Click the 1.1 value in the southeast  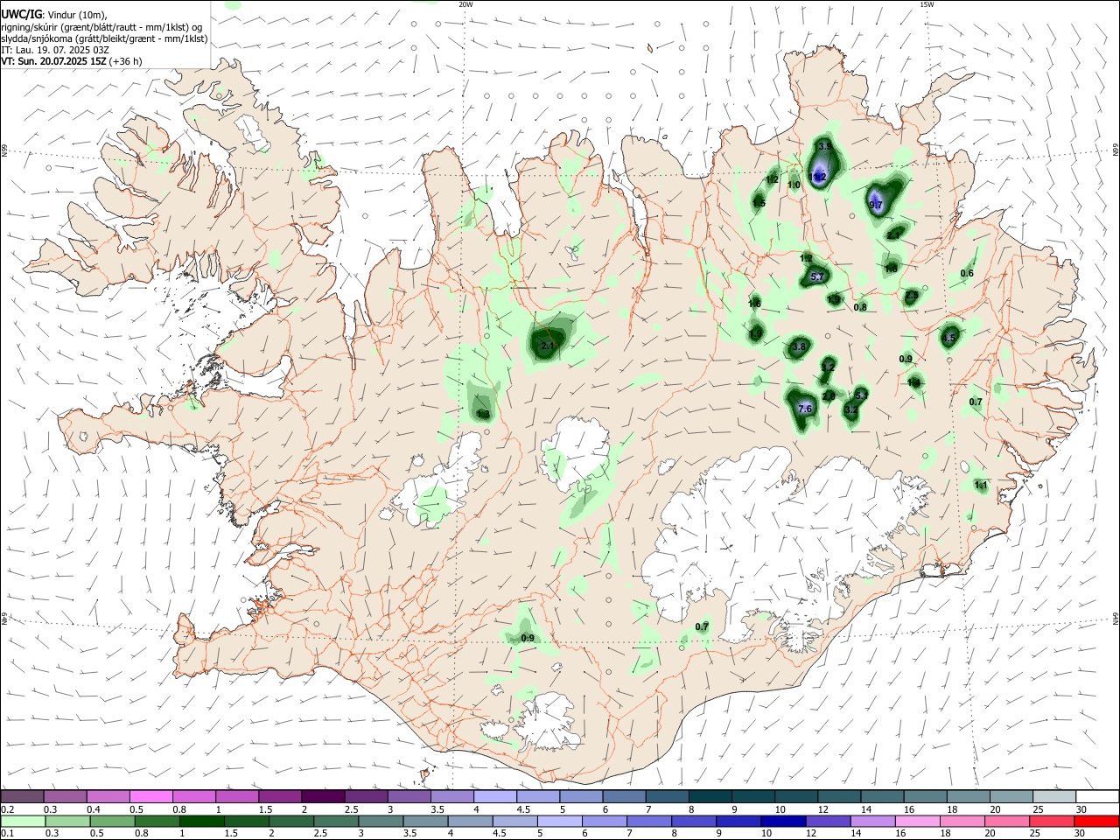[981, 486]
